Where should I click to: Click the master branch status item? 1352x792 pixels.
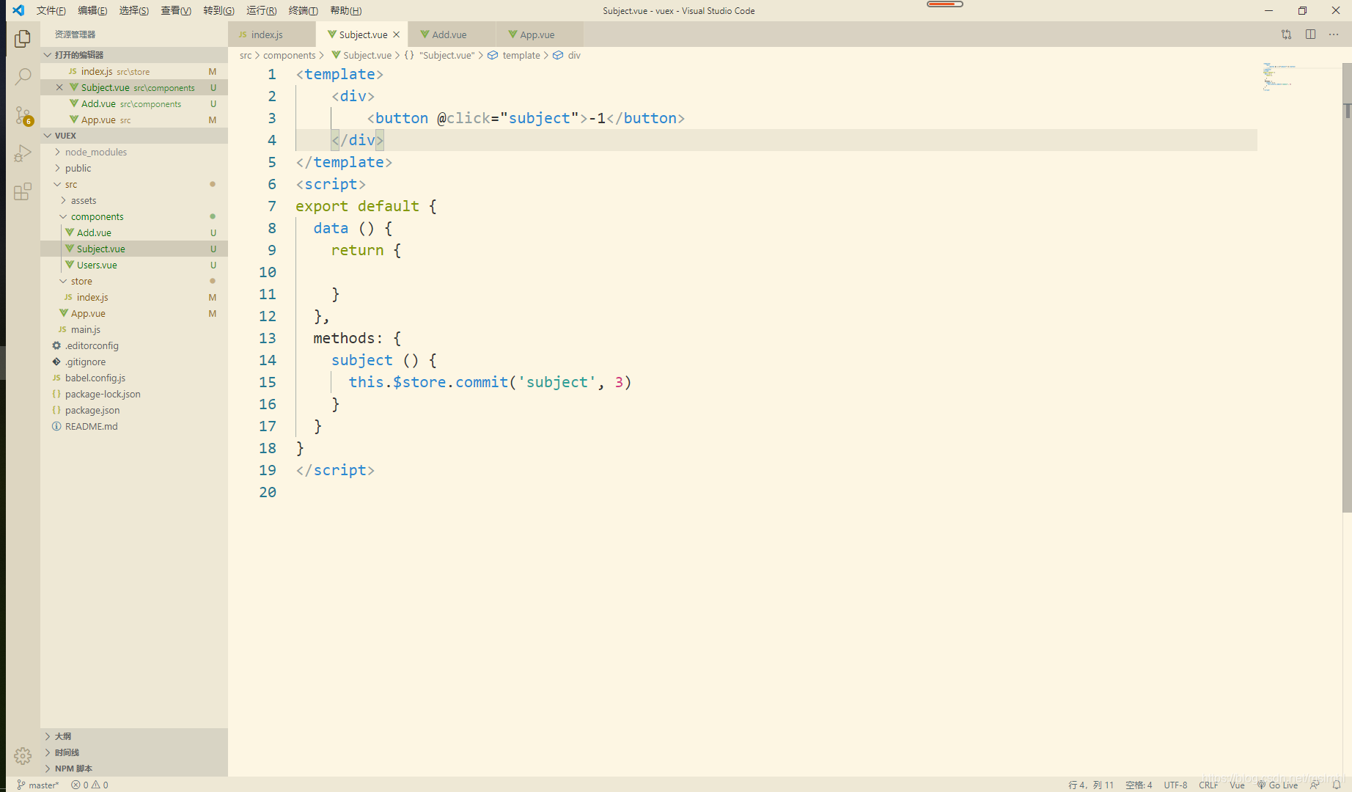tap(38, 785)
